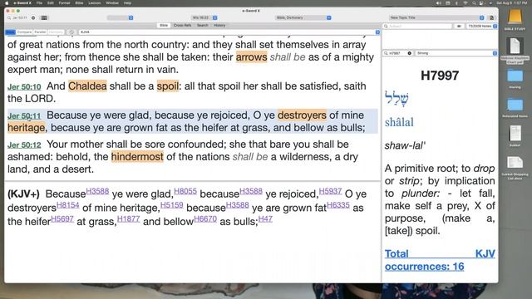Screen dimensions: 532x299
Task: Open the blank dropdown in the toolbar
Action: click(x=120, y=17)
